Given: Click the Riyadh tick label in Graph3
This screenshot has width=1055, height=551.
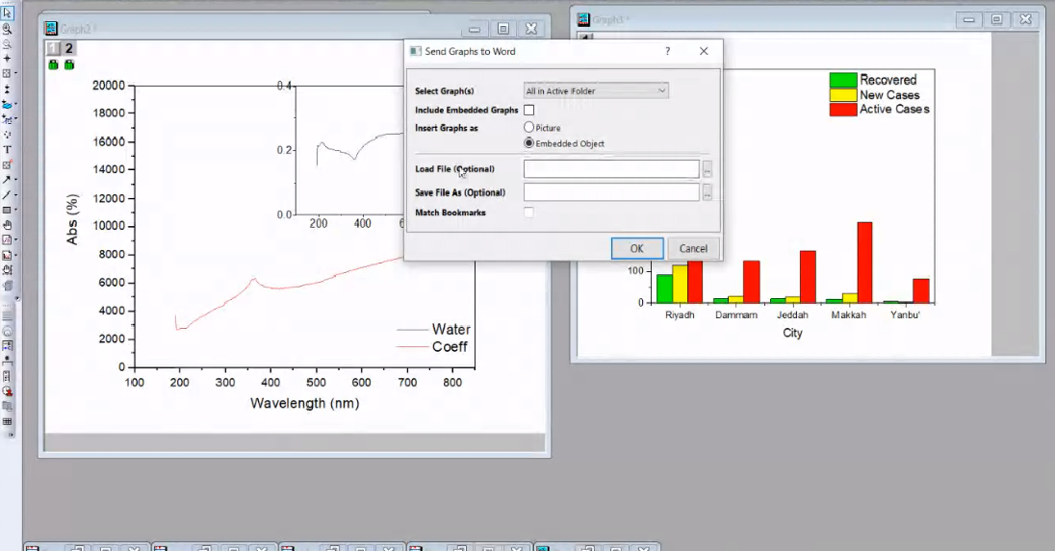Looking at the screenshot, I should [680, 314].
